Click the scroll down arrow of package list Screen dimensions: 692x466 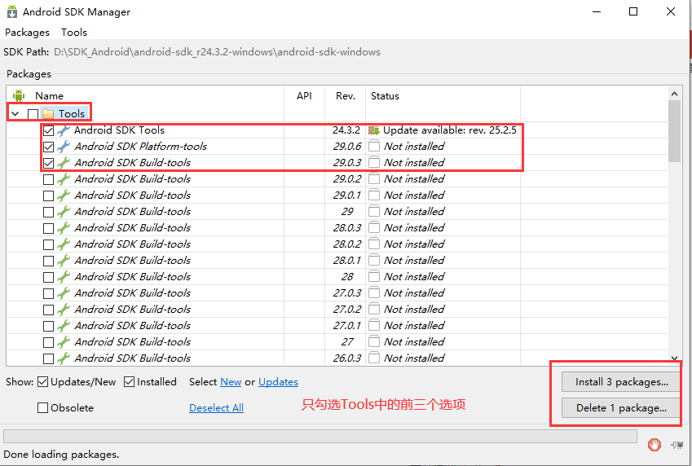[x=674, y=358]
